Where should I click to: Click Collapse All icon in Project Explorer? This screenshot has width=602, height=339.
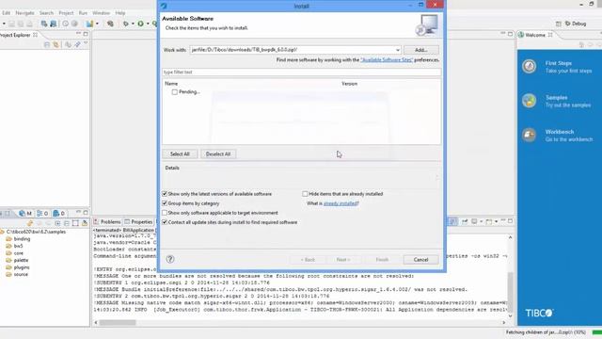[47, 44]
